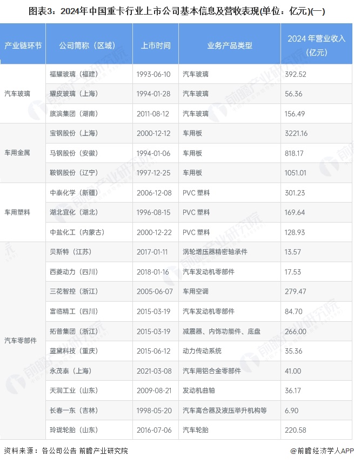
Task: Click the 涡轮增压器精密轴承件 product cell
Action: [215, 252]
